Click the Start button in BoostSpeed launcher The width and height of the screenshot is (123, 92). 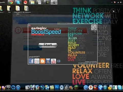tap(48, 45)
